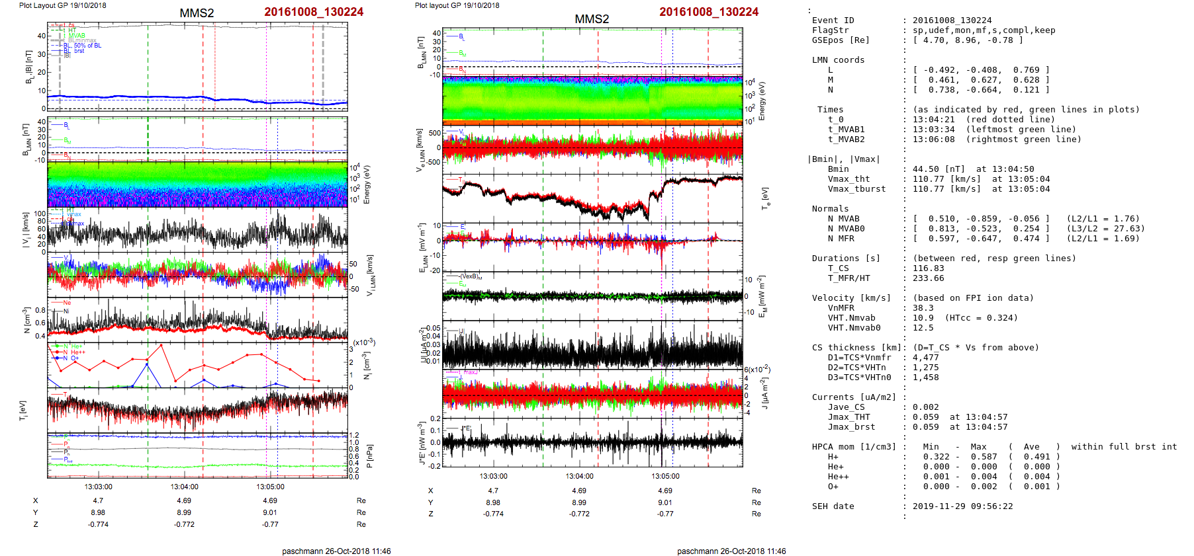Click the 'Jmax_THT' row in Currents section
Screen dimensions: 1194x556
849,417
